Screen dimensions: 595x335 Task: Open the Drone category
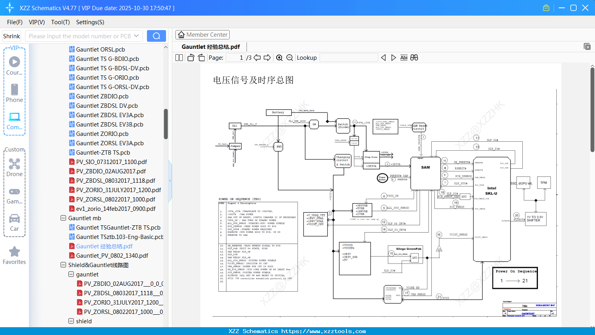[x=14, y=167]
